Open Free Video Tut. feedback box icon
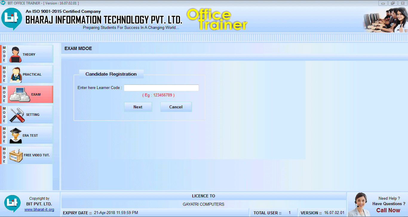The width and height of the screenshot is (408, 217). pyautogui.click(x=16, y=155)
